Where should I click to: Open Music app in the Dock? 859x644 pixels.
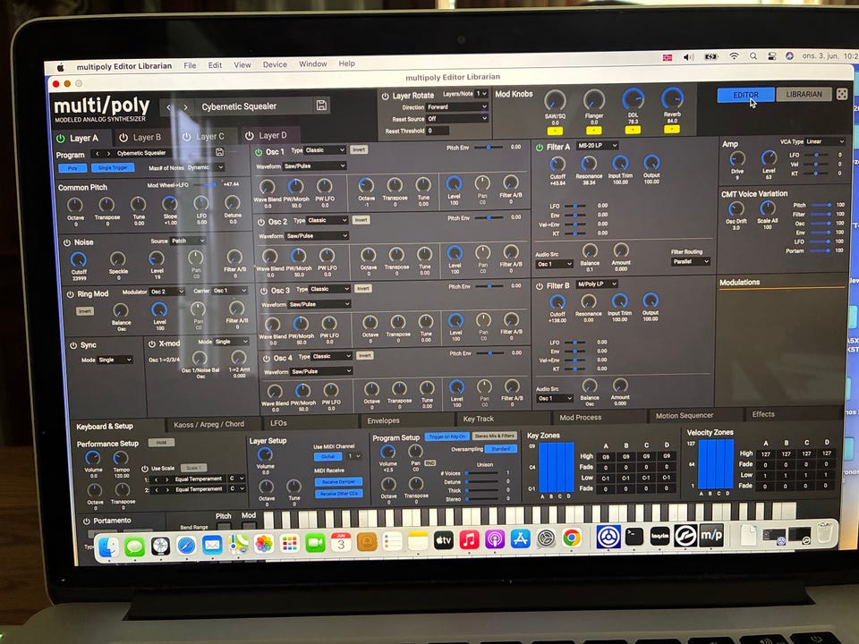pyautogui.click(x=469, y=540)
